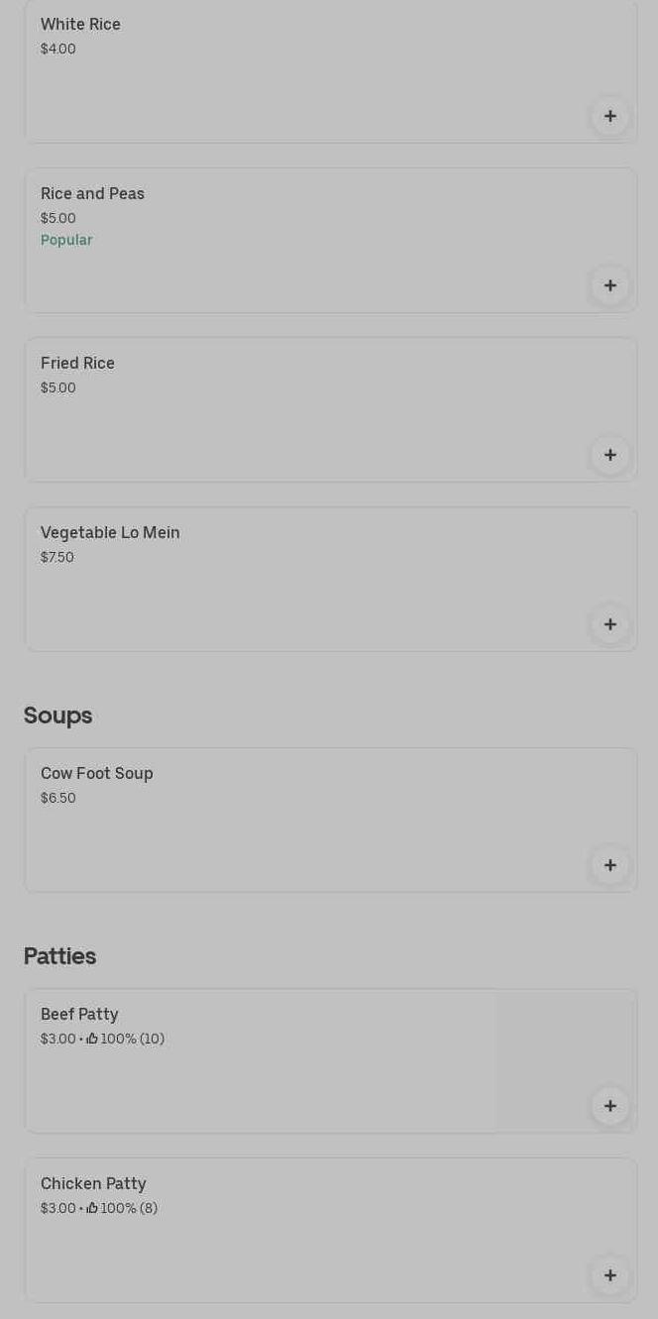
Task: Click the Beef Patty thumbs-up rating icon
Action: pyautogui.click(x=92, y=1039)
